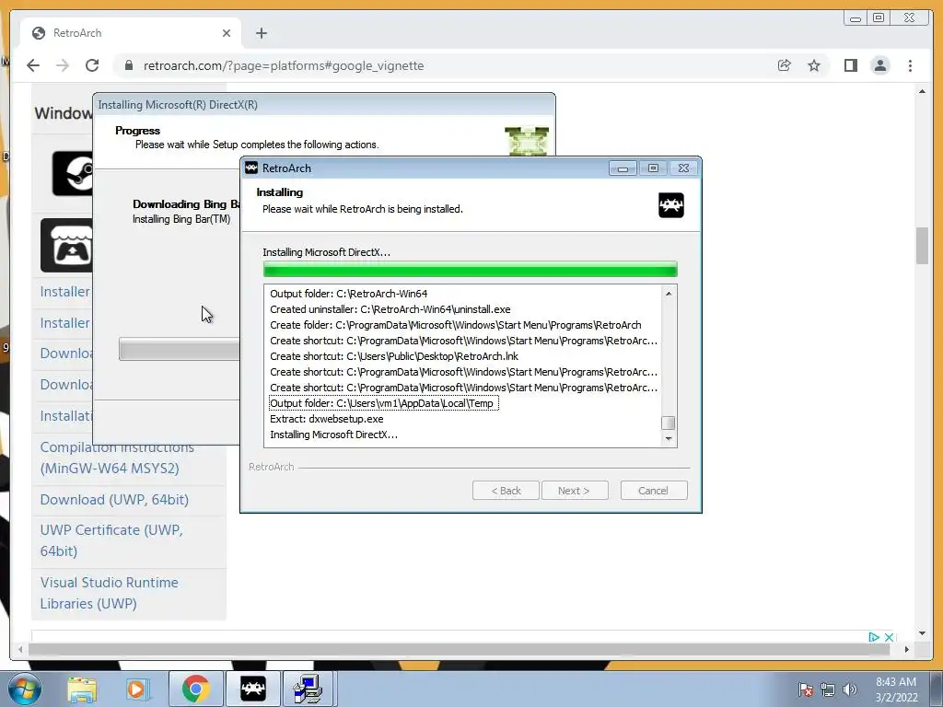Open a new browser tab
The height and width of the screenshot is (707, 943).
pos(261,33)
